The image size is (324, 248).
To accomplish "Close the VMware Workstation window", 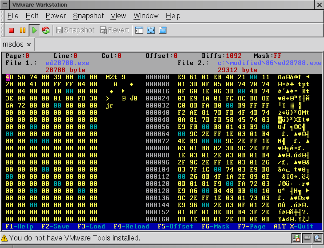I will click(x=320, y=5).
